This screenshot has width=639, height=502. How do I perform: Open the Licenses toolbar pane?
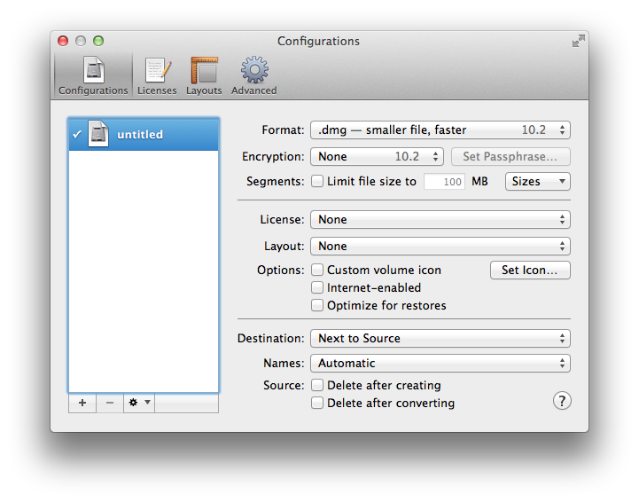[x=157, y=75]
